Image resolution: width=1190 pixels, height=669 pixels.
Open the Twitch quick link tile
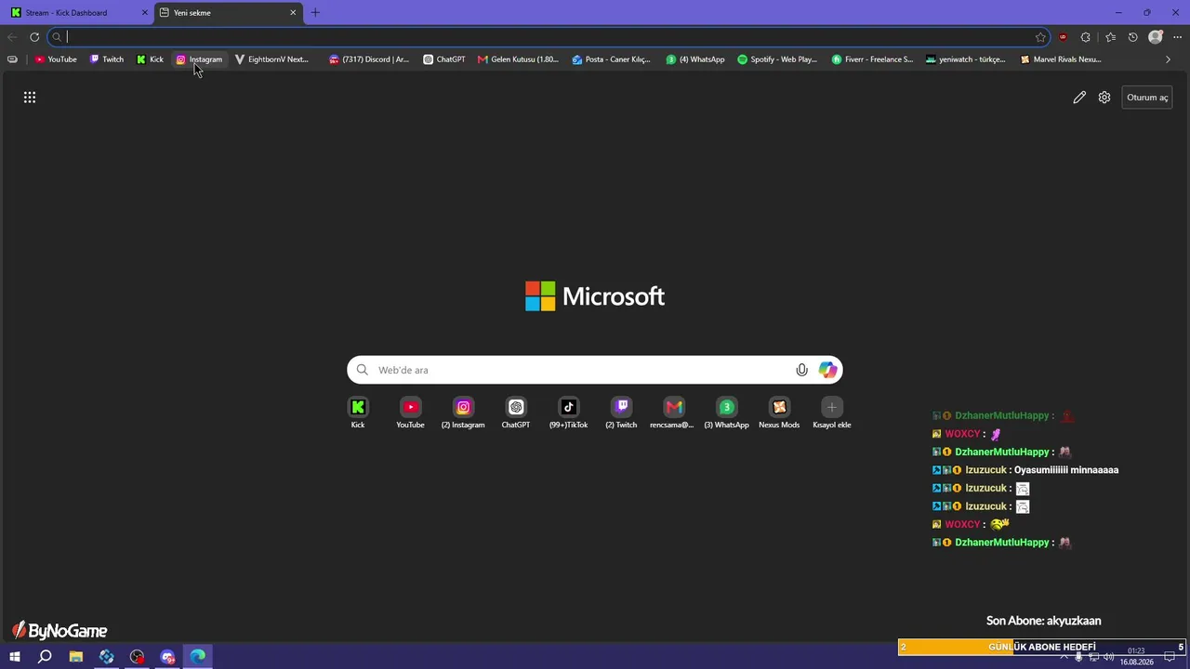point(621,413)
